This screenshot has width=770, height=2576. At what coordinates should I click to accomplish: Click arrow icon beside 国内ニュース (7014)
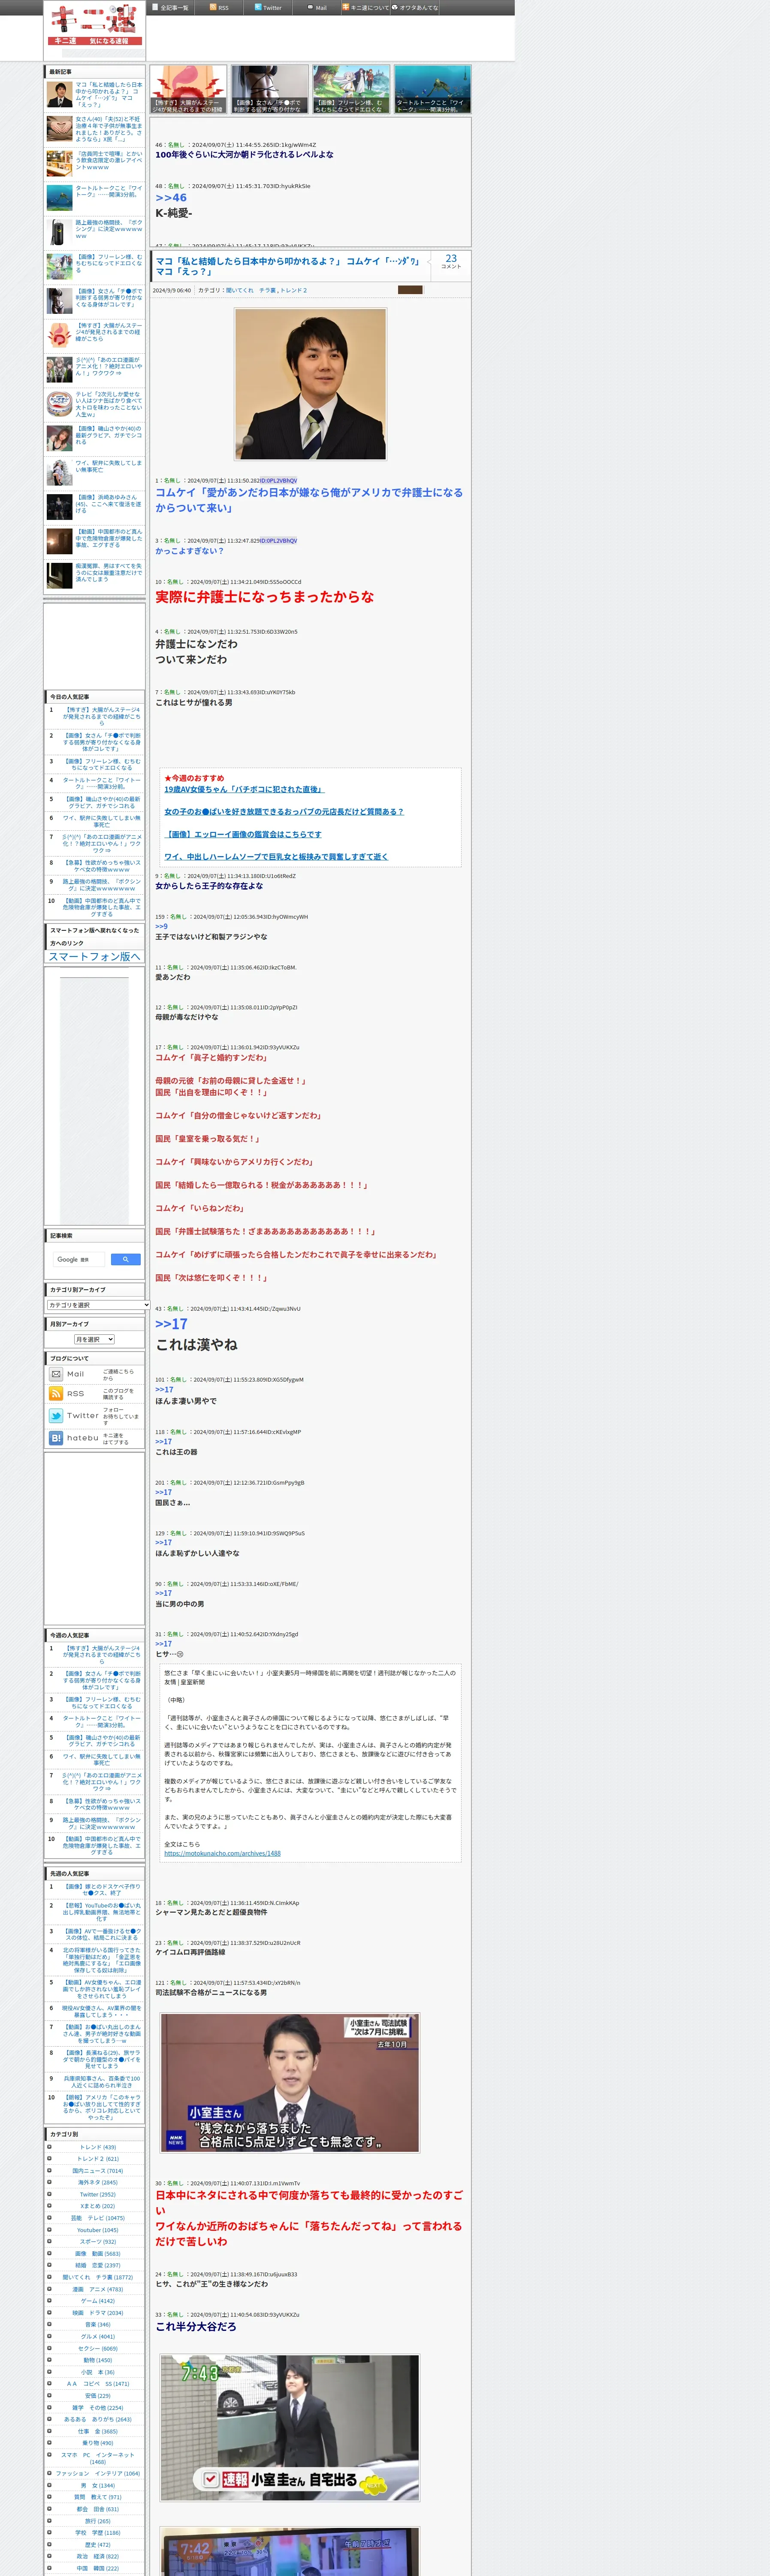(x=49, y=2171)
